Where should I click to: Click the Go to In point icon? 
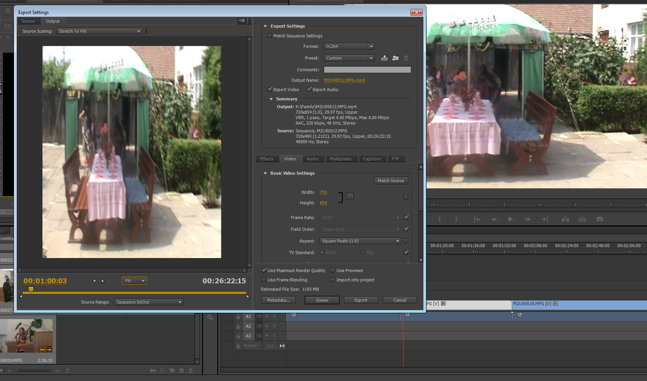point(476,219)
